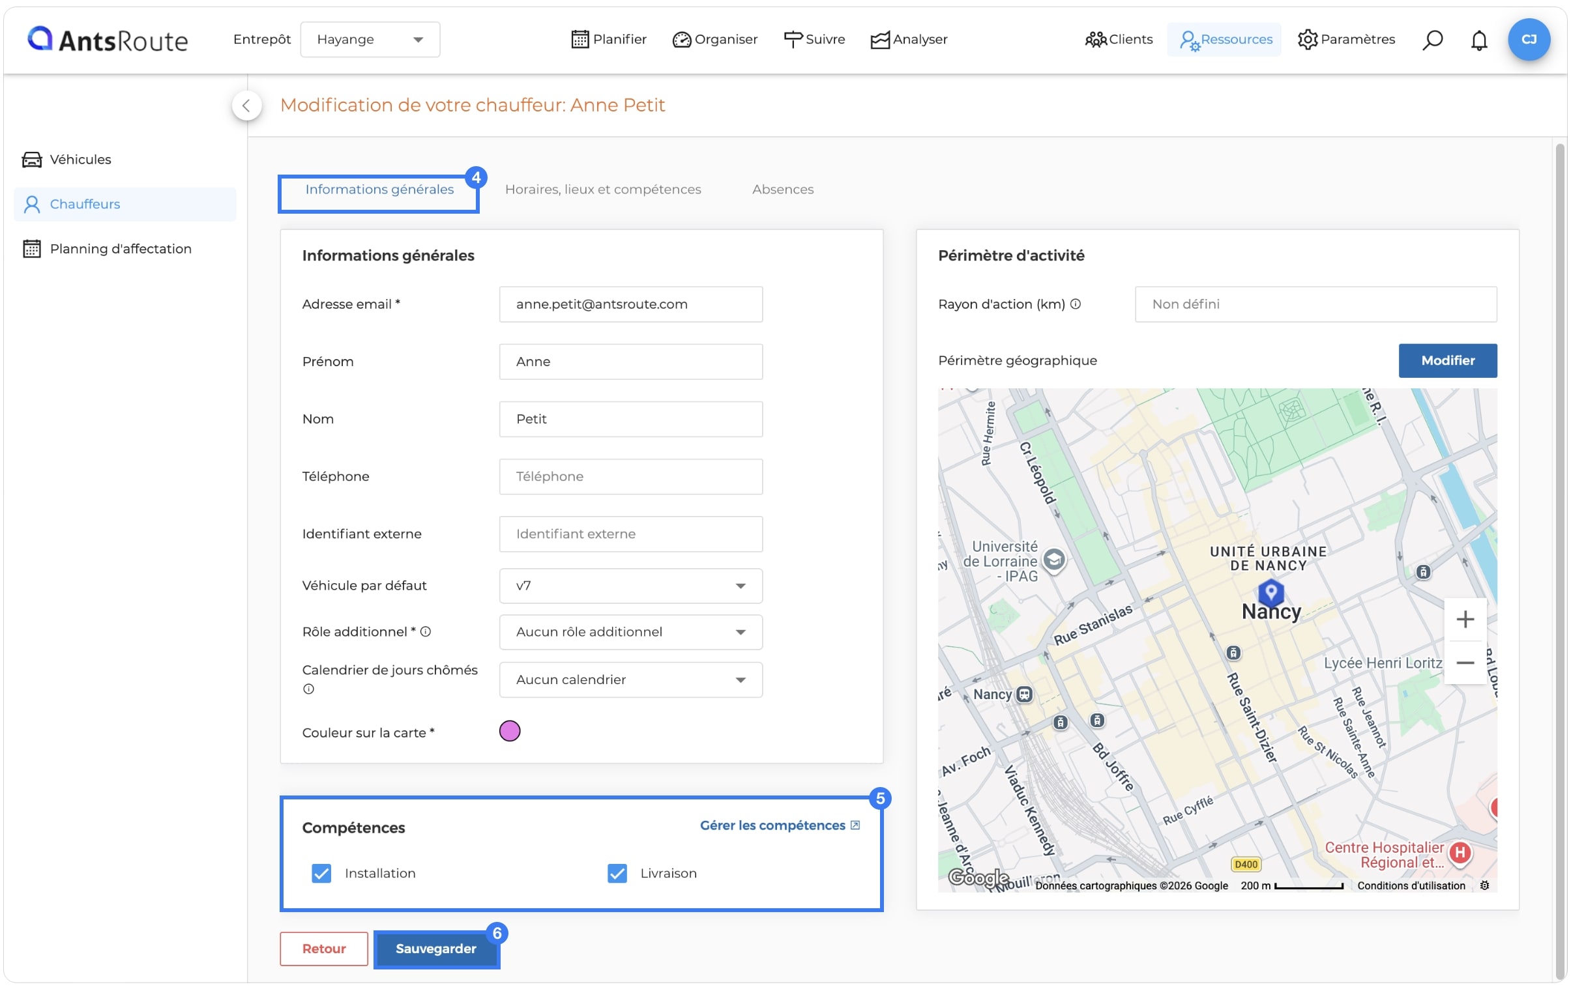Click the Centre Hospitalier H marker
Viewport: 1571px width, 989px height.
[x=1460, y=853]
